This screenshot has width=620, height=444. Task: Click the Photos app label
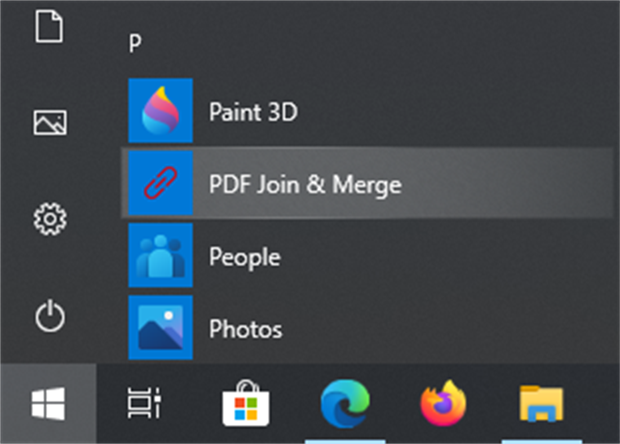click(245, 329)
